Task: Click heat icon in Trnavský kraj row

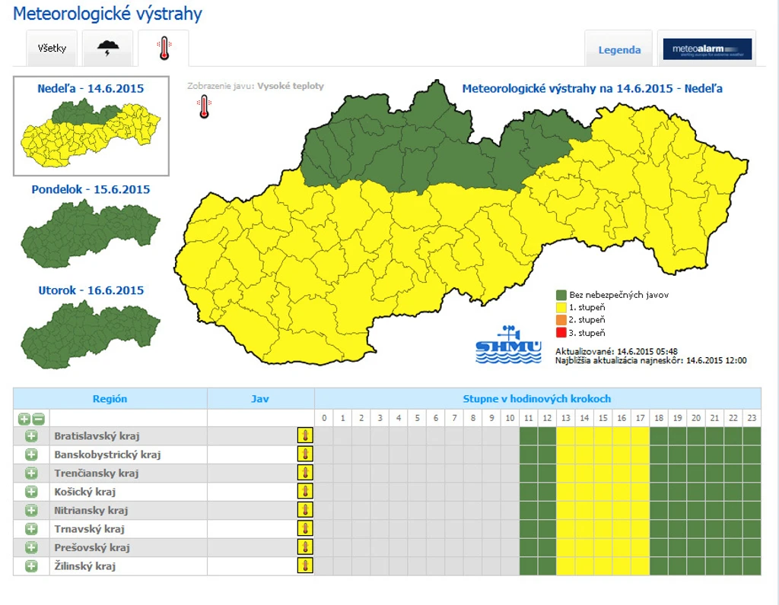Action: 305,529
